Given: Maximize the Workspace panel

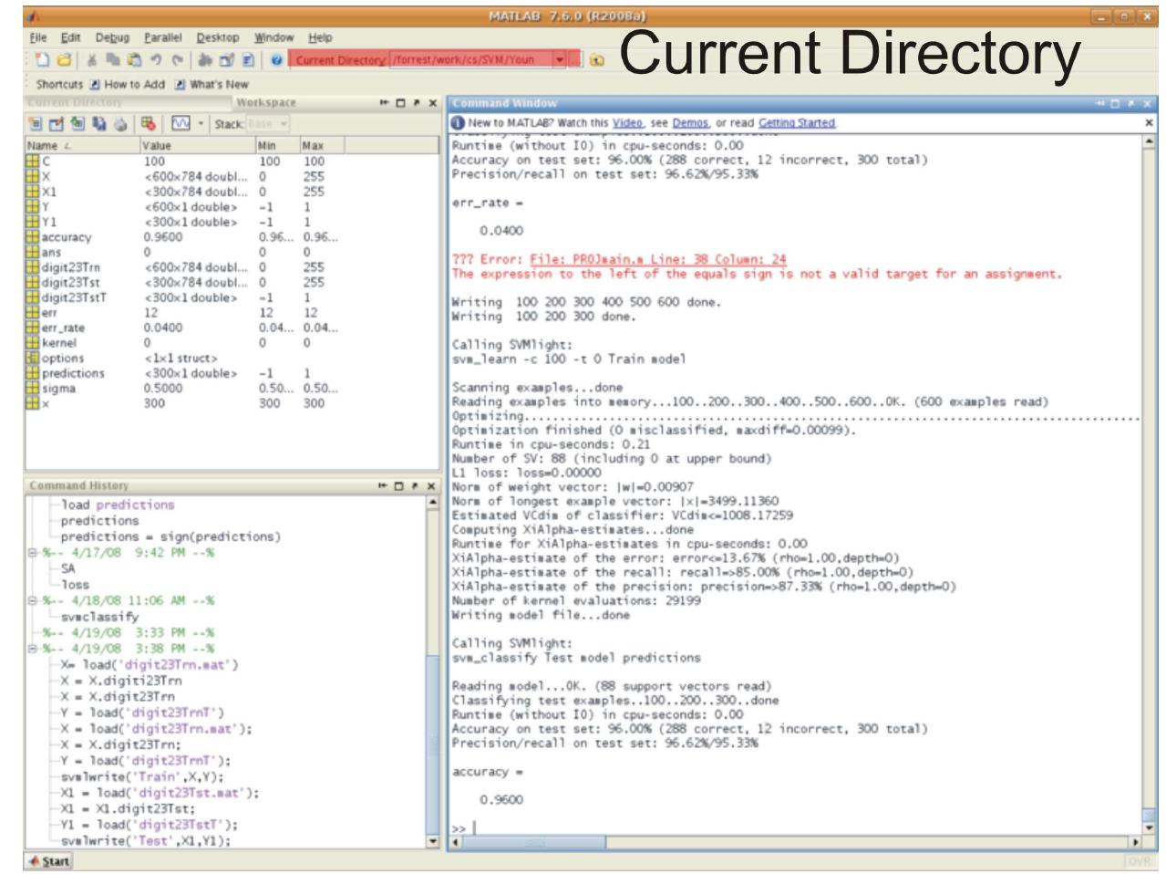Looking at the screenshot, I should 401,103.
